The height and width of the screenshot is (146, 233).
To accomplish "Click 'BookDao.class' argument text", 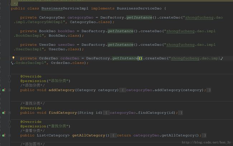I will [x=64, y=36].
